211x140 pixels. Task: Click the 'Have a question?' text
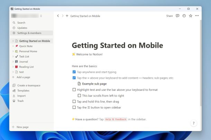pyautogui.click(x=87, y=119)
